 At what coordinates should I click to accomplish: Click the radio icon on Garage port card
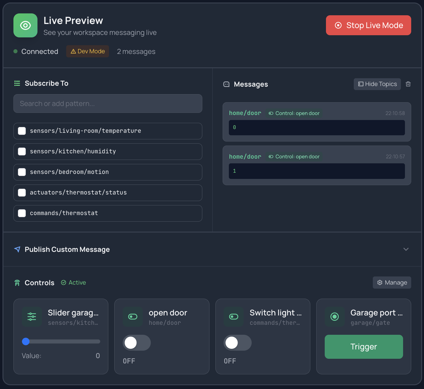(334, 317)
